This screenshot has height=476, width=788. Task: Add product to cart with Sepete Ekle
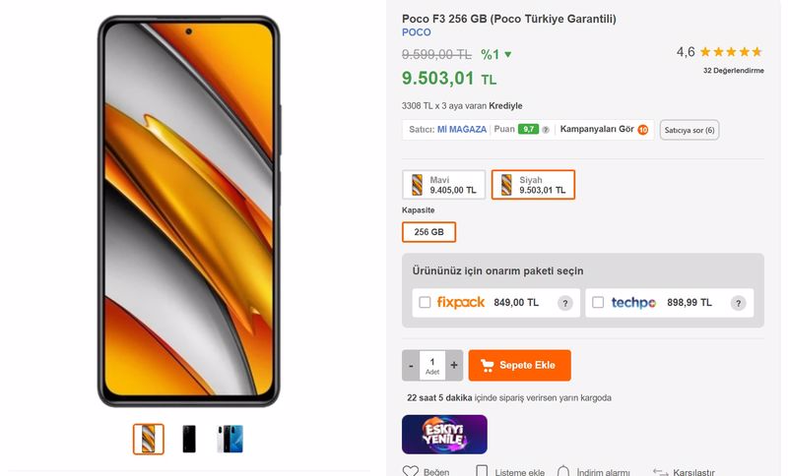pyautogui.click(x=519, y=365)
